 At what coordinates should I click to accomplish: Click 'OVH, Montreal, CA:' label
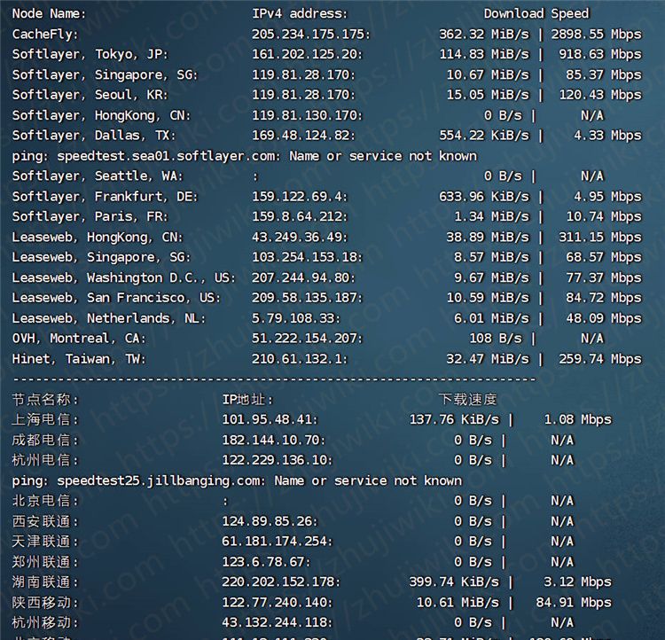pyautogui.click(x=79, y=339)
